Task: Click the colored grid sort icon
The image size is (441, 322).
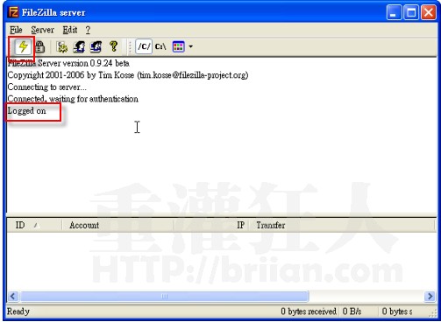Action: point(178,46)
